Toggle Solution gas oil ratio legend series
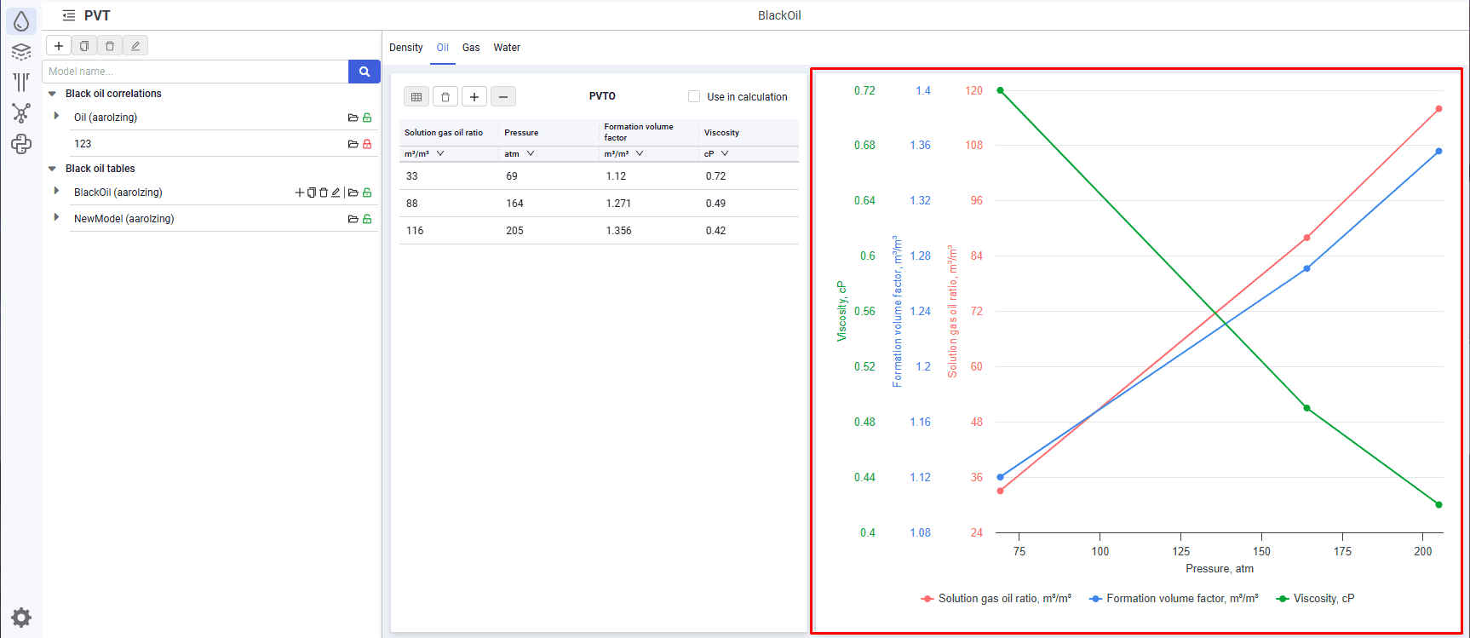1470x638 pixels. coord(996,599)
